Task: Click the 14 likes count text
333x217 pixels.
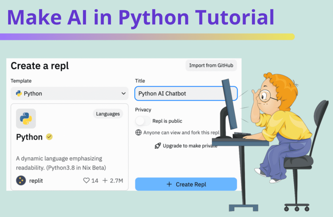Action: 95,181
